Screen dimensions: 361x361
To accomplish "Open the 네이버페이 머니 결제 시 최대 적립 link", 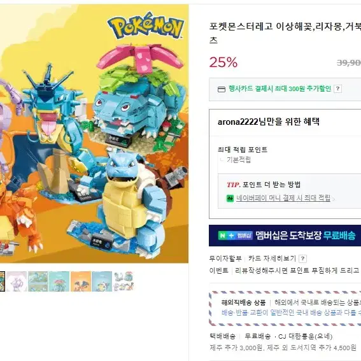I will click(x=283, y=198).
